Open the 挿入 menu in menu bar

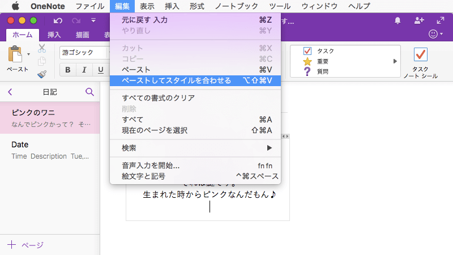[172, 6]
